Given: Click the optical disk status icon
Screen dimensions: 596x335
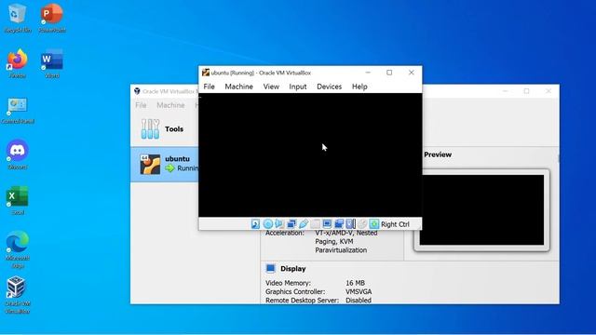Looking at the screenshot, I should [x=267, y=224].
